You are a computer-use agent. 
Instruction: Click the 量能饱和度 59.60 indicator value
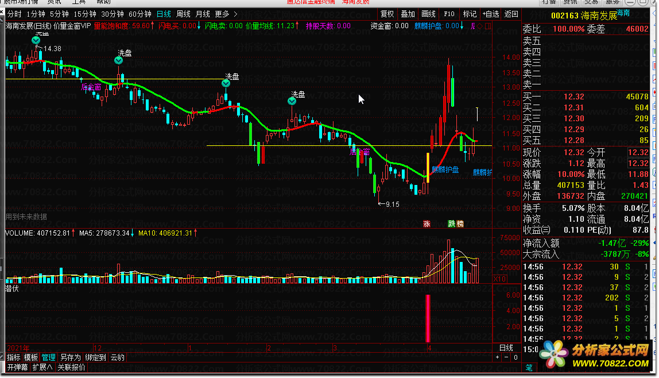[x=123, y=26]
